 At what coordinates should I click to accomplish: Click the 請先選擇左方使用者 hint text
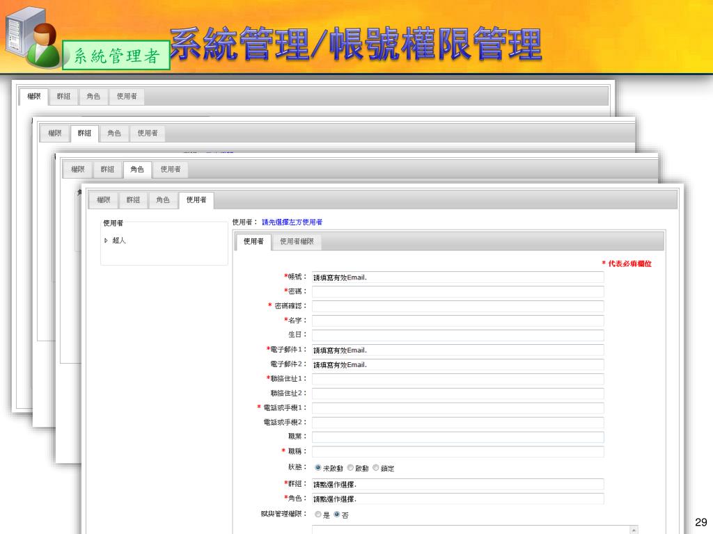coord(292,222)
